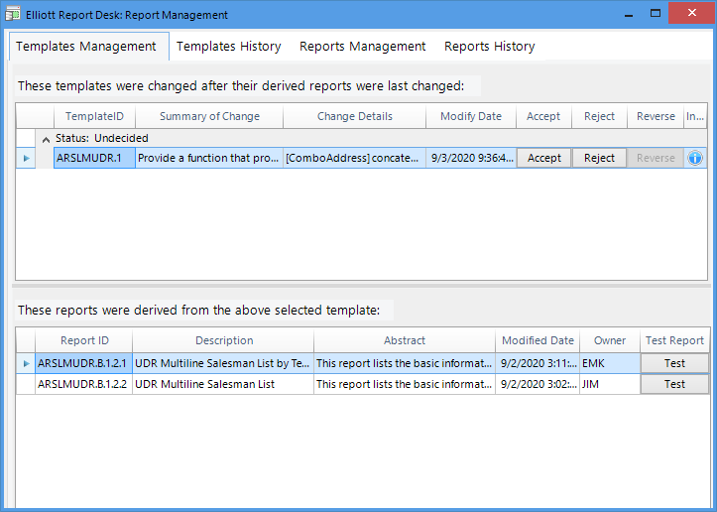The height and width of the screenshot is (512, 717).
Task: Click the JIM owner cell
Action: pyautogui.click(x=610, y=384)
